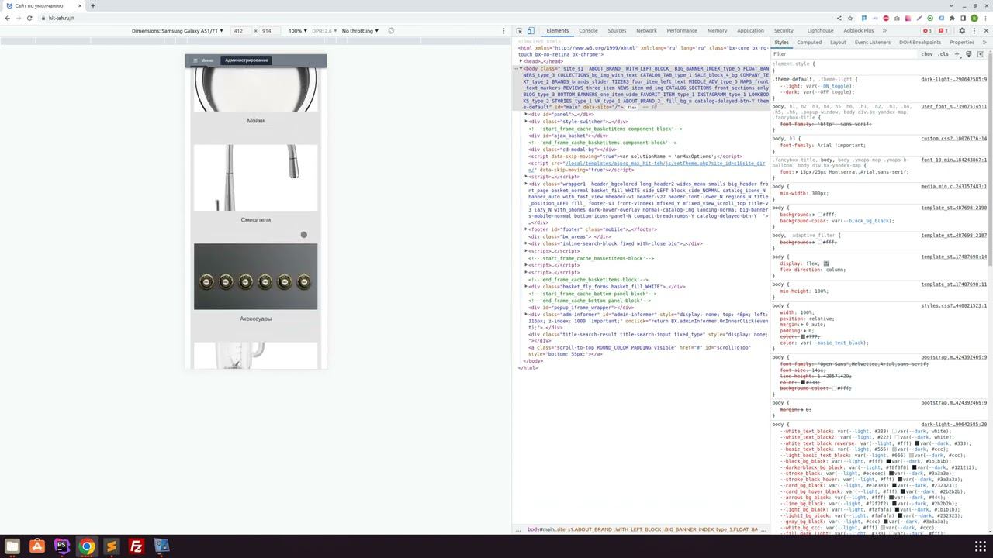Open Sublime Text from the taskbar
Image resolution: width=993 pixels, height=558 pixels.
click(111, 546)
